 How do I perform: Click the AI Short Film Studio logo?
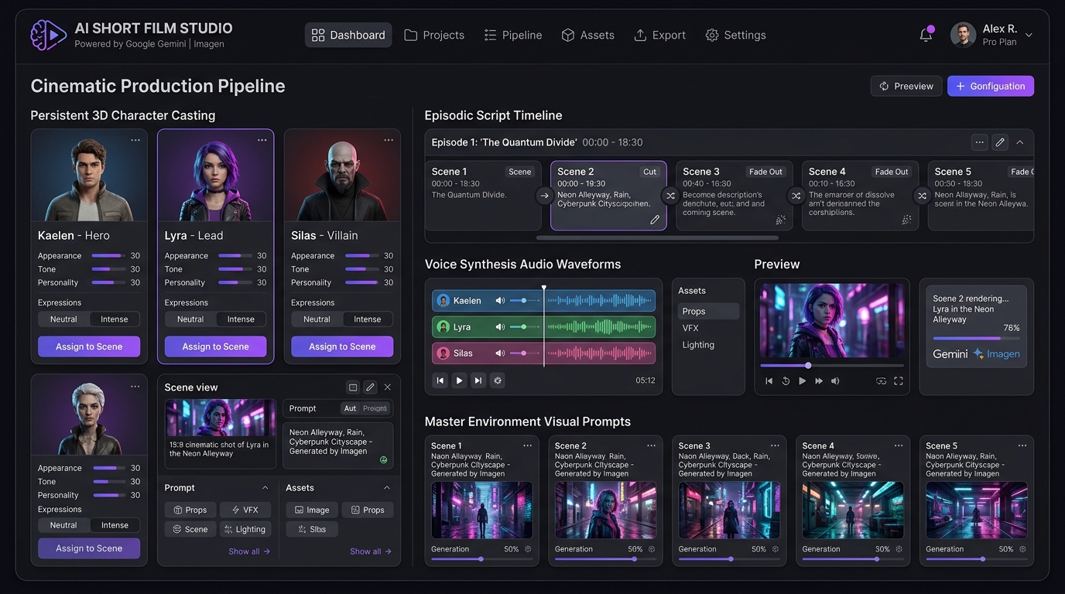48,35
